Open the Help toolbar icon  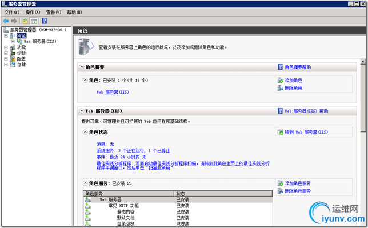[x=45, y=21]
